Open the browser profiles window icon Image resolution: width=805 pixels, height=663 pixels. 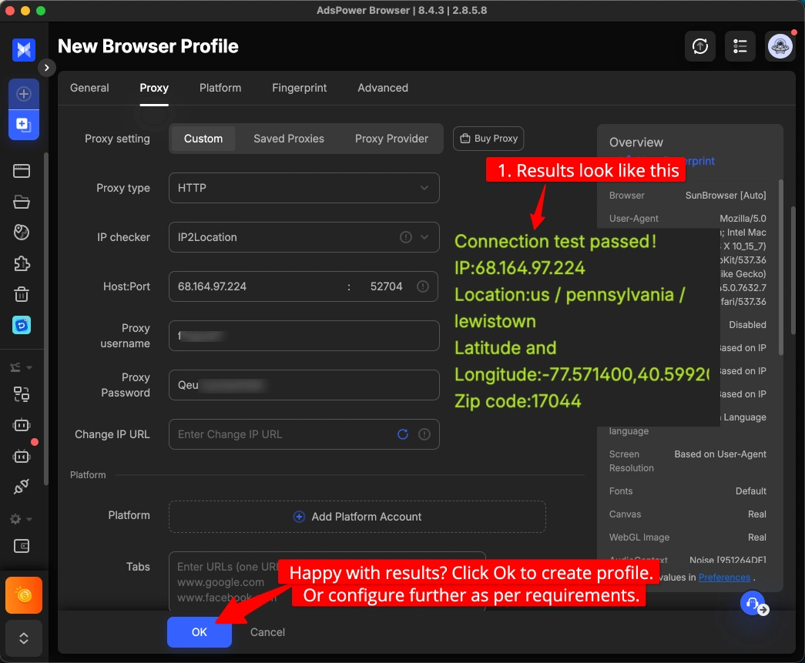point(22,171)
